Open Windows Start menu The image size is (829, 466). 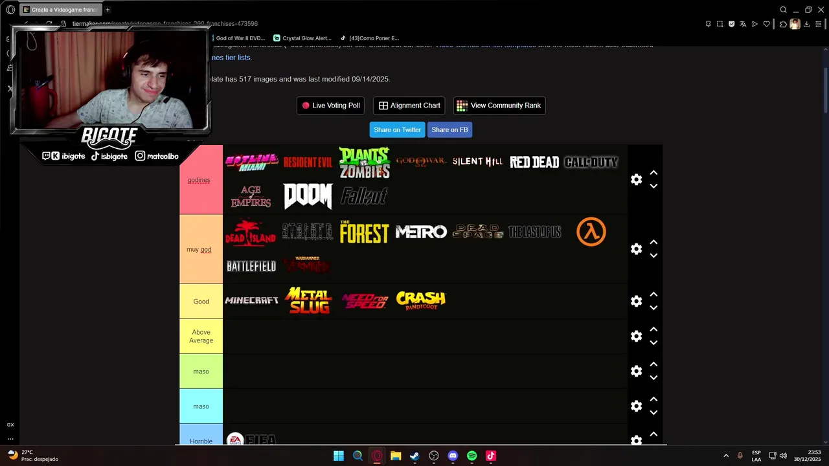pos(339,456)
